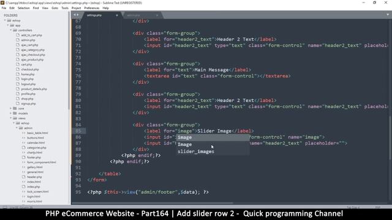Open the Selection menu
The width and height of the screenshot is (392, 220).
click(24, 8)
